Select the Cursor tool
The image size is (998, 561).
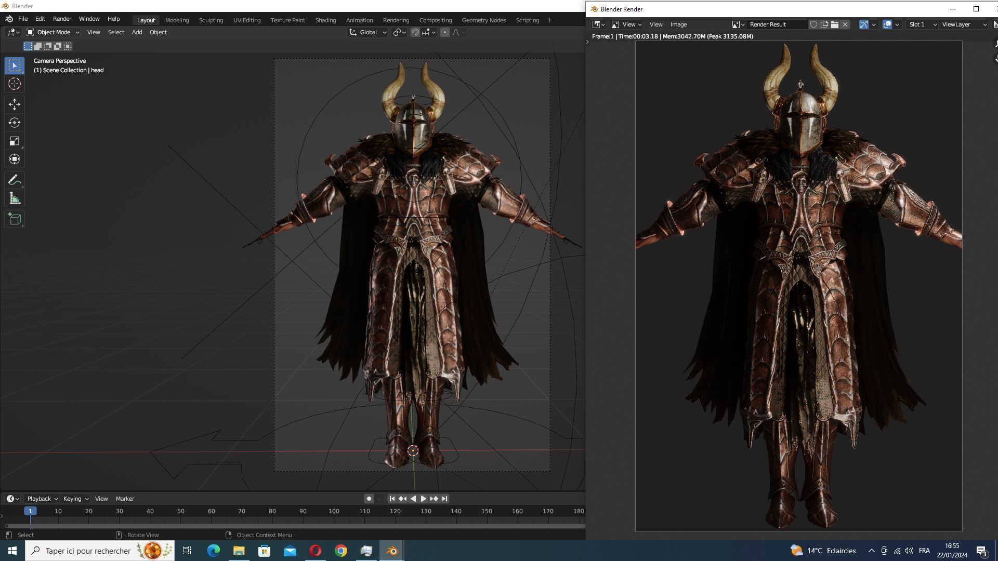(x=15, y=84)
